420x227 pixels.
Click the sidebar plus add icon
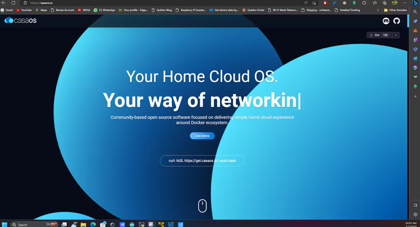415,96
